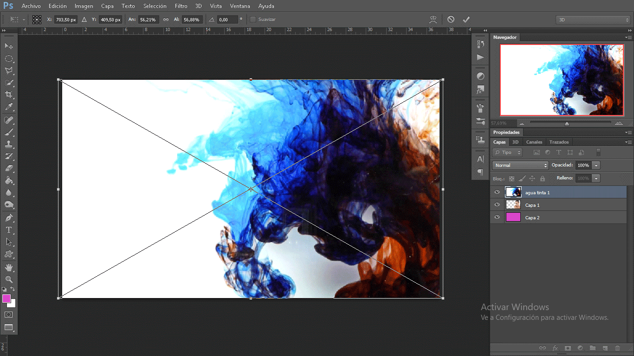This screenshot has height=356, width=634.
Task: Select the Path Selection tool
Action: (9, 242)
